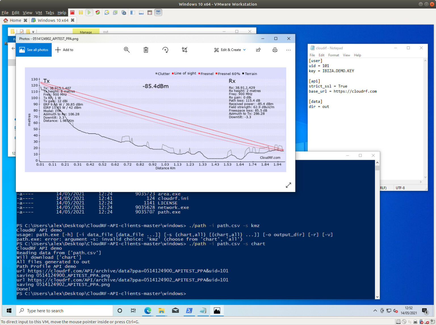Take a snapshot of the virtual machine

(107, 12)
